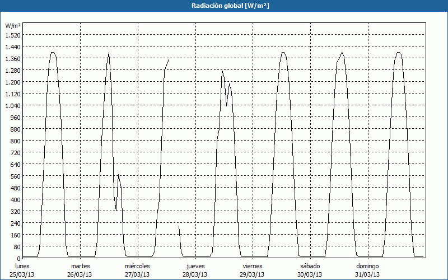Select the 29/03/13 date label

tap(252, 274)
